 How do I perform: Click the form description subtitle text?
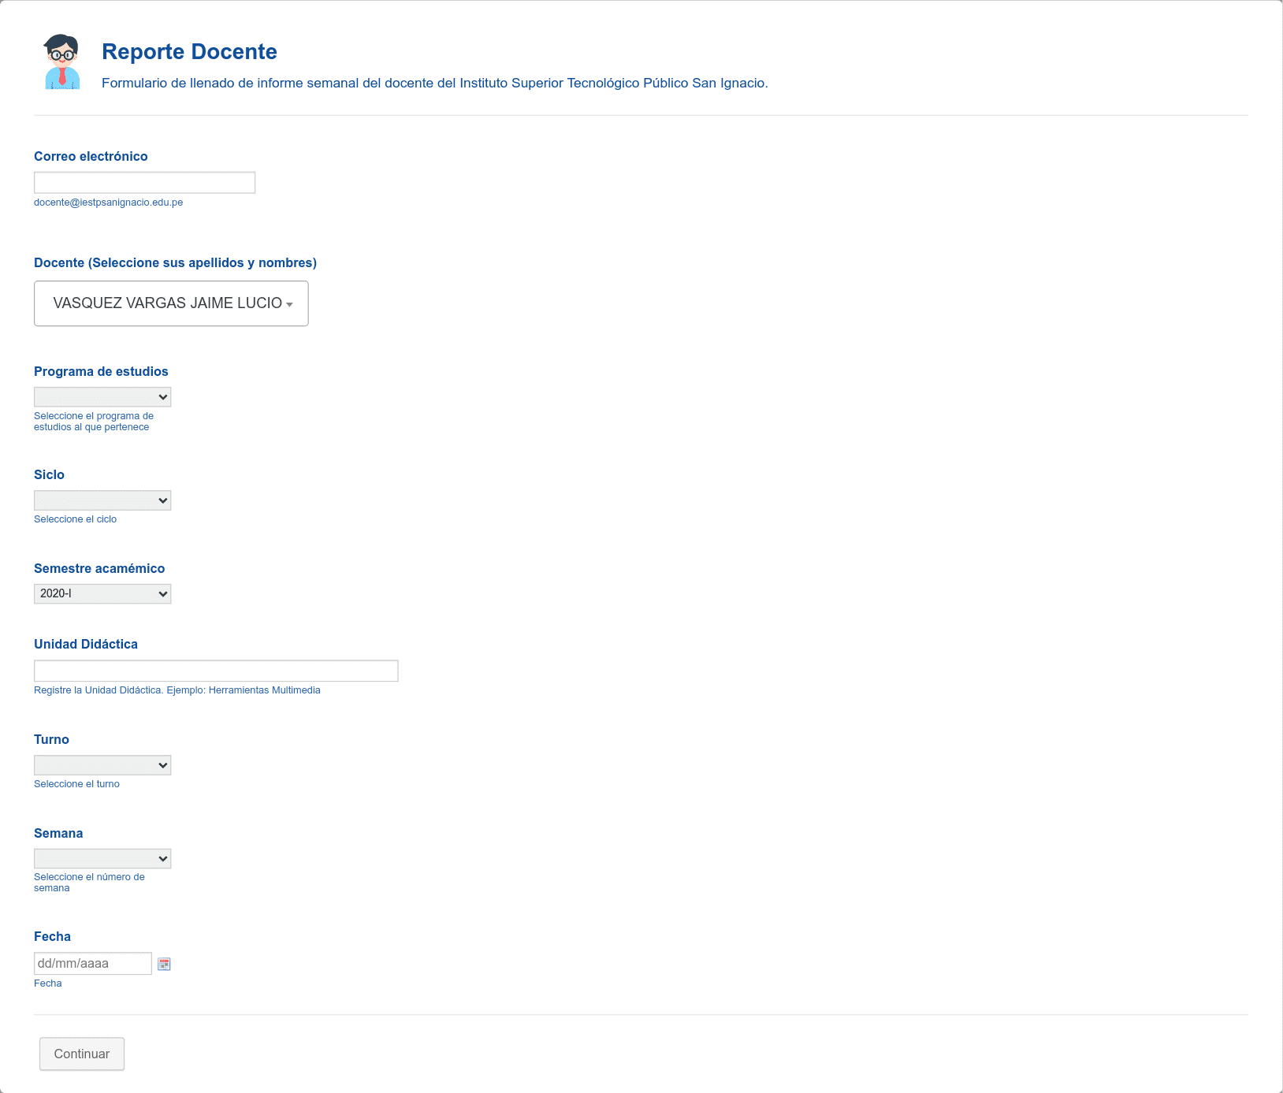coord(434,83)
